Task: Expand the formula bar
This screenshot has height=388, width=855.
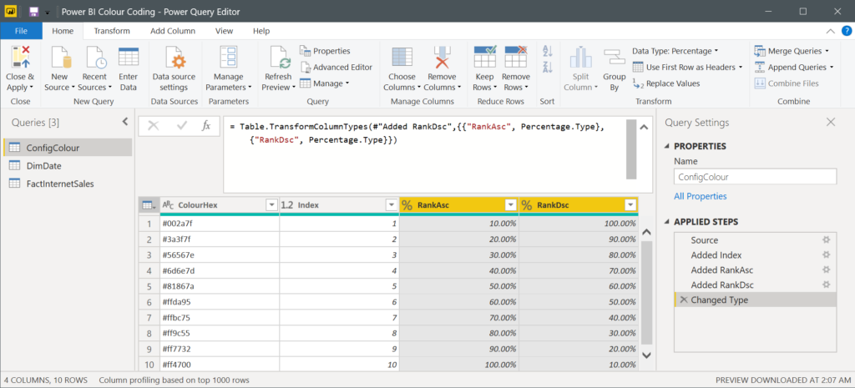Action: click(x=644, y=128)
